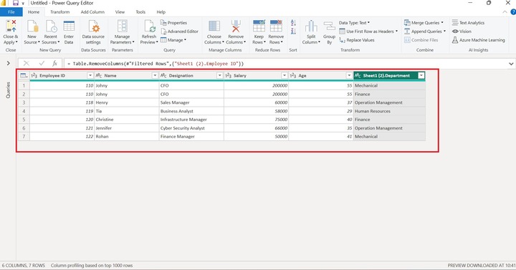Click Keep Rows icon
The width and height of the screenshot is (516, 270).
point(259,26)
